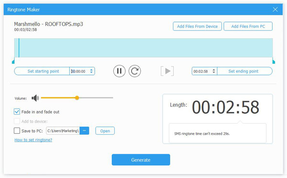Play the selected segment with the bracketed play icon

tap(167, 71)
